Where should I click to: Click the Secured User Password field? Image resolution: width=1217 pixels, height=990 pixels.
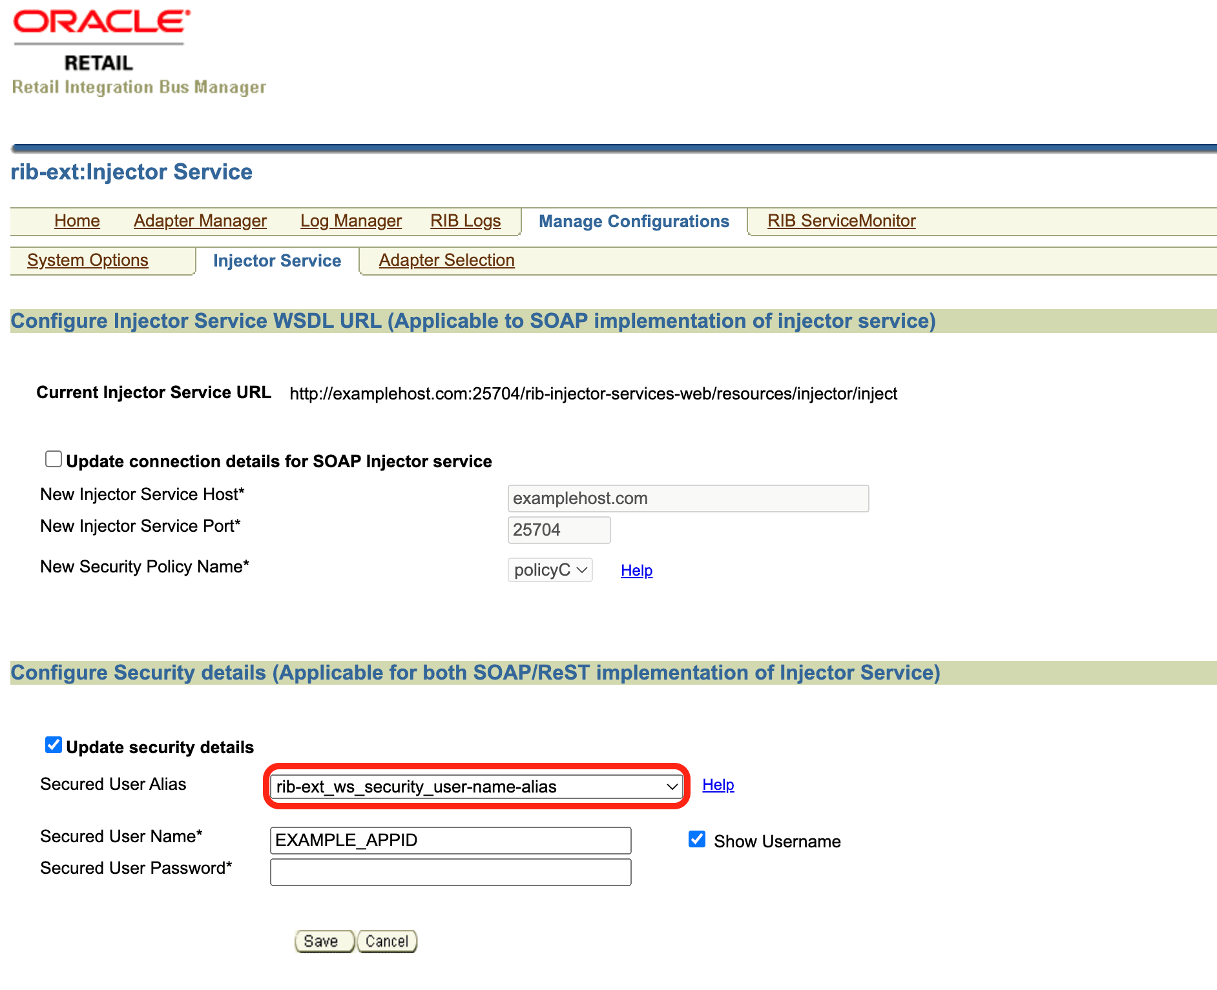[x=450, y=872]
